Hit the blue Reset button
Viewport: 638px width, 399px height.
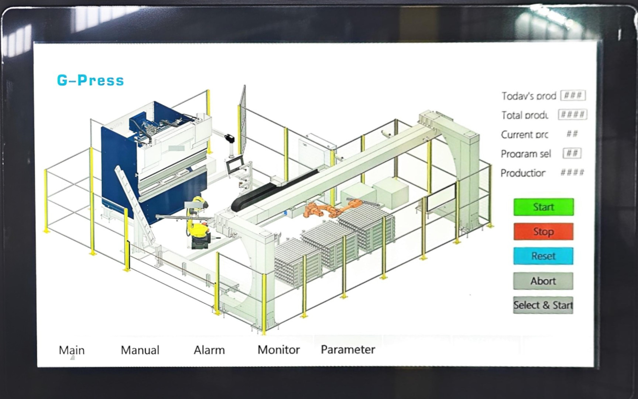[x=543, y=256]
